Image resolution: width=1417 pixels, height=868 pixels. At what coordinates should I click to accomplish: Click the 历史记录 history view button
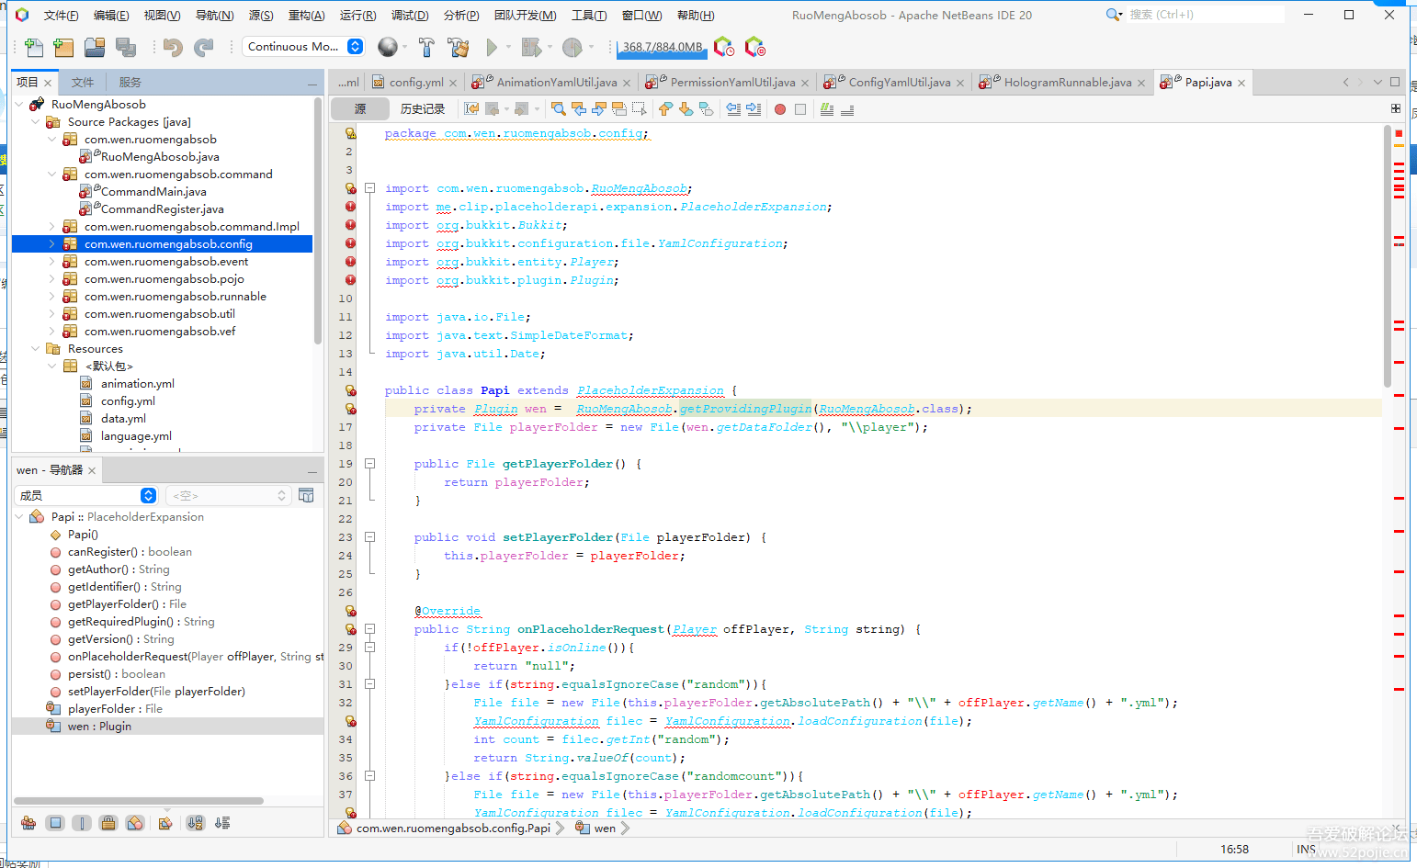422,109
